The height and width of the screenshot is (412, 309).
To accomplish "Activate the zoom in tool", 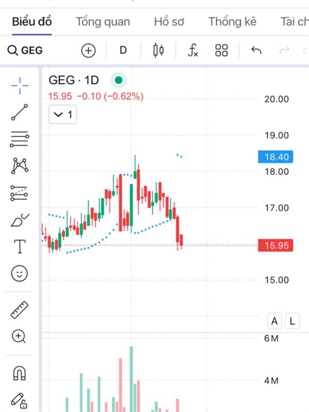I will coord(19,336).
